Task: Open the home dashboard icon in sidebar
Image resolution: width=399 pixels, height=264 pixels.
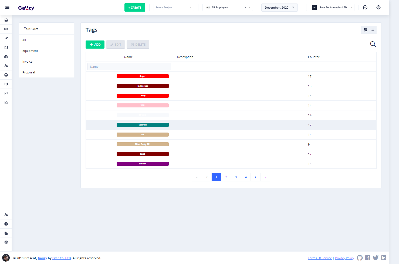Action: (x=6, y=20)
